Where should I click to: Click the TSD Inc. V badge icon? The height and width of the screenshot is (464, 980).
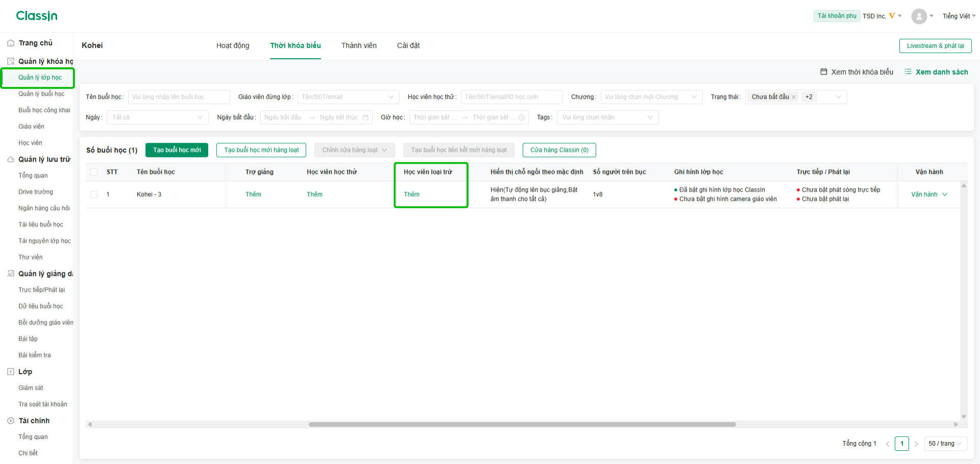pos(892,16)
